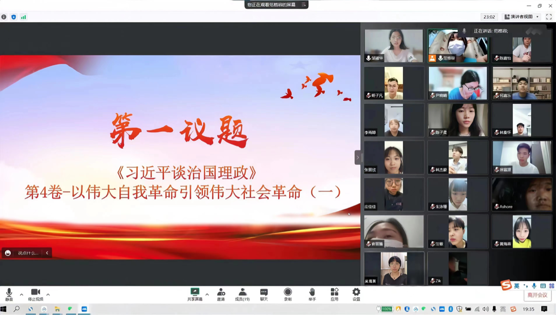Expand video options arrow beside 停止视频
The width and height of the screenshot is (556, 315).
[48, 294]
